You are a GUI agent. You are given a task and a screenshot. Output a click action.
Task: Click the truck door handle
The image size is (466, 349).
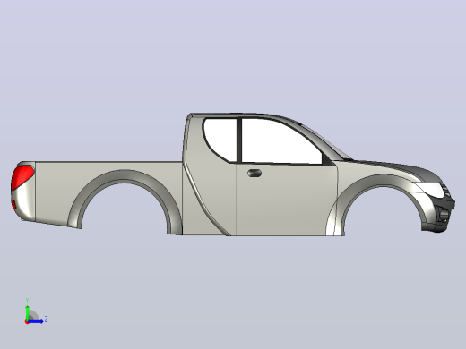click(x=255, y=173)
